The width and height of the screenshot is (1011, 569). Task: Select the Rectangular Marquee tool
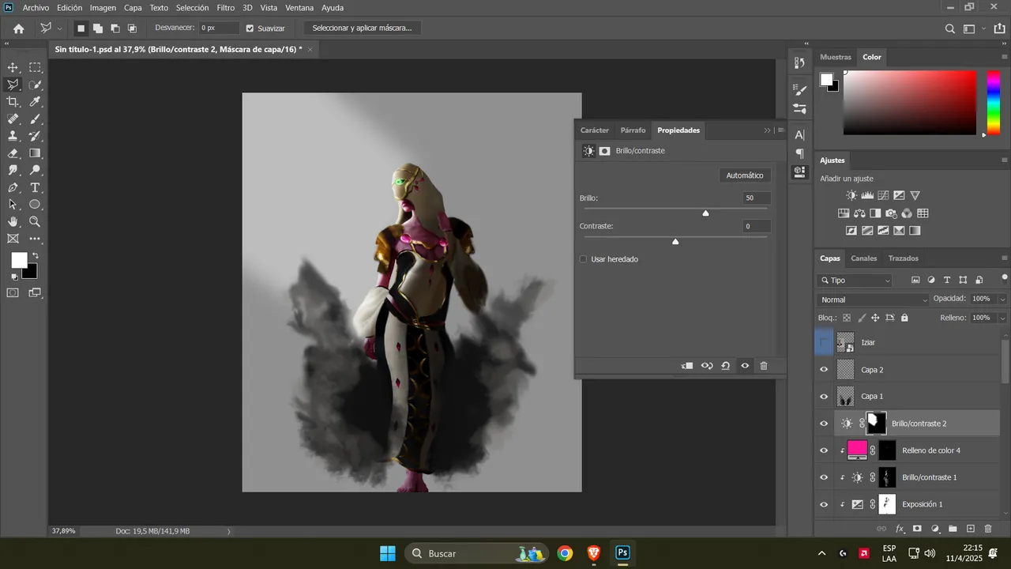tap(36, 67)
